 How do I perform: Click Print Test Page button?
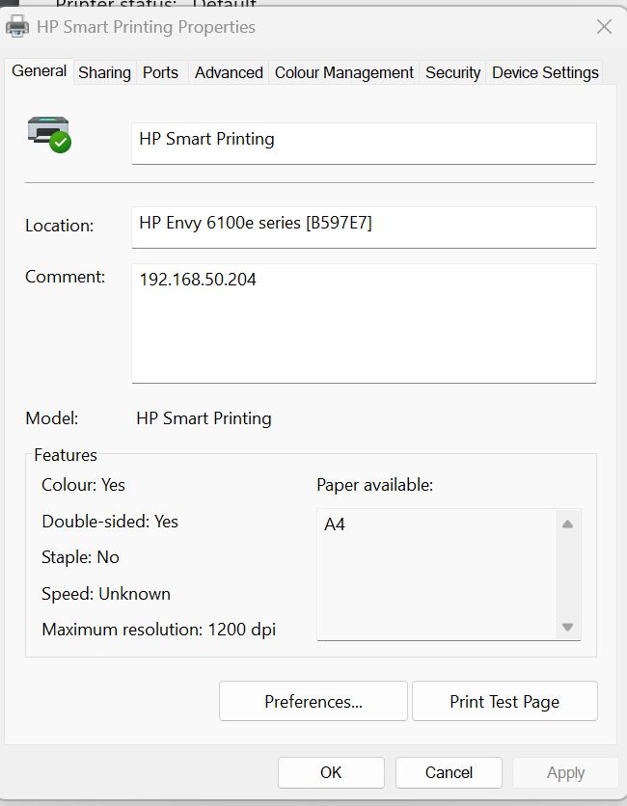pyautogui.click(x=504, y=701)
